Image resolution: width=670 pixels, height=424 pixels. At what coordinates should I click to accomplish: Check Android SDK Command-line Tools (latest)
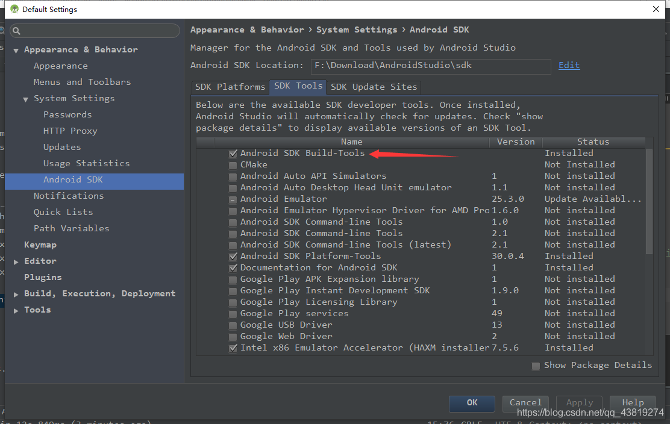tap(233, 246)
